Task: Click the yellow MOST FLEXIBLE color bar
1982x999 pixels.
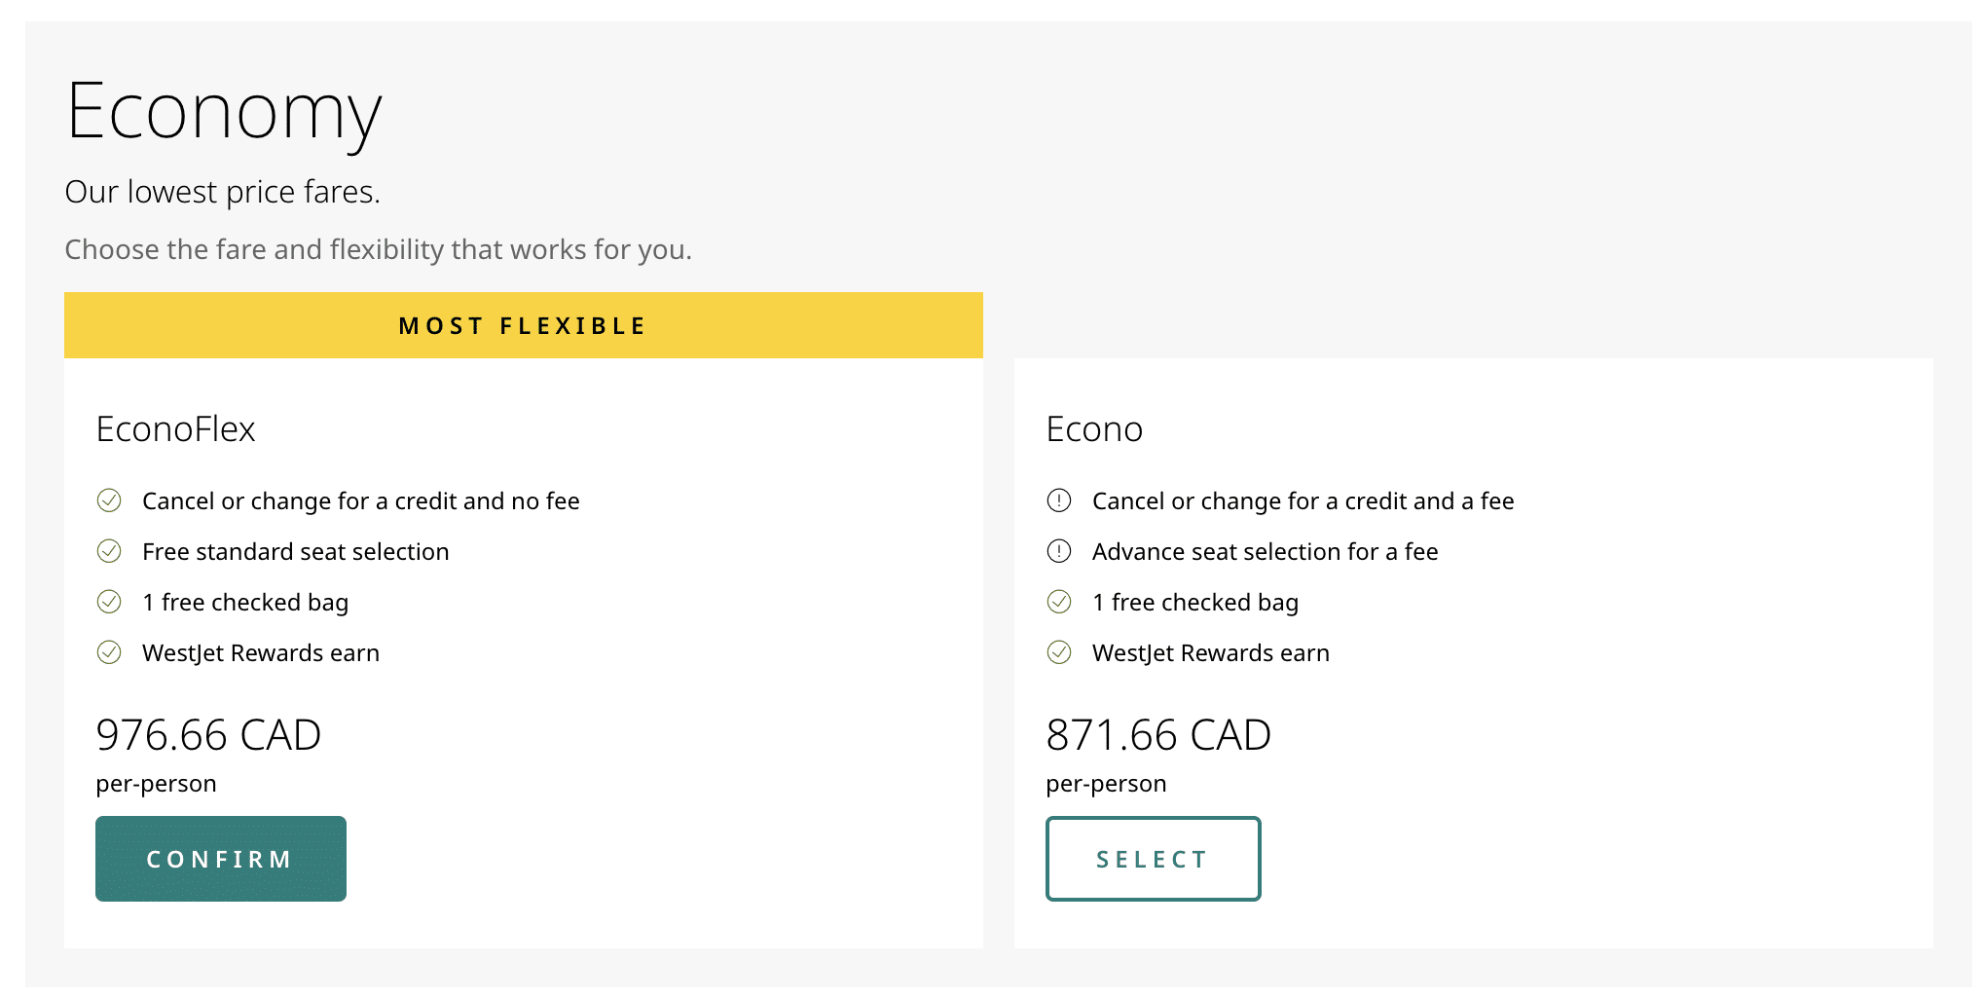Action: coord(522,324)
